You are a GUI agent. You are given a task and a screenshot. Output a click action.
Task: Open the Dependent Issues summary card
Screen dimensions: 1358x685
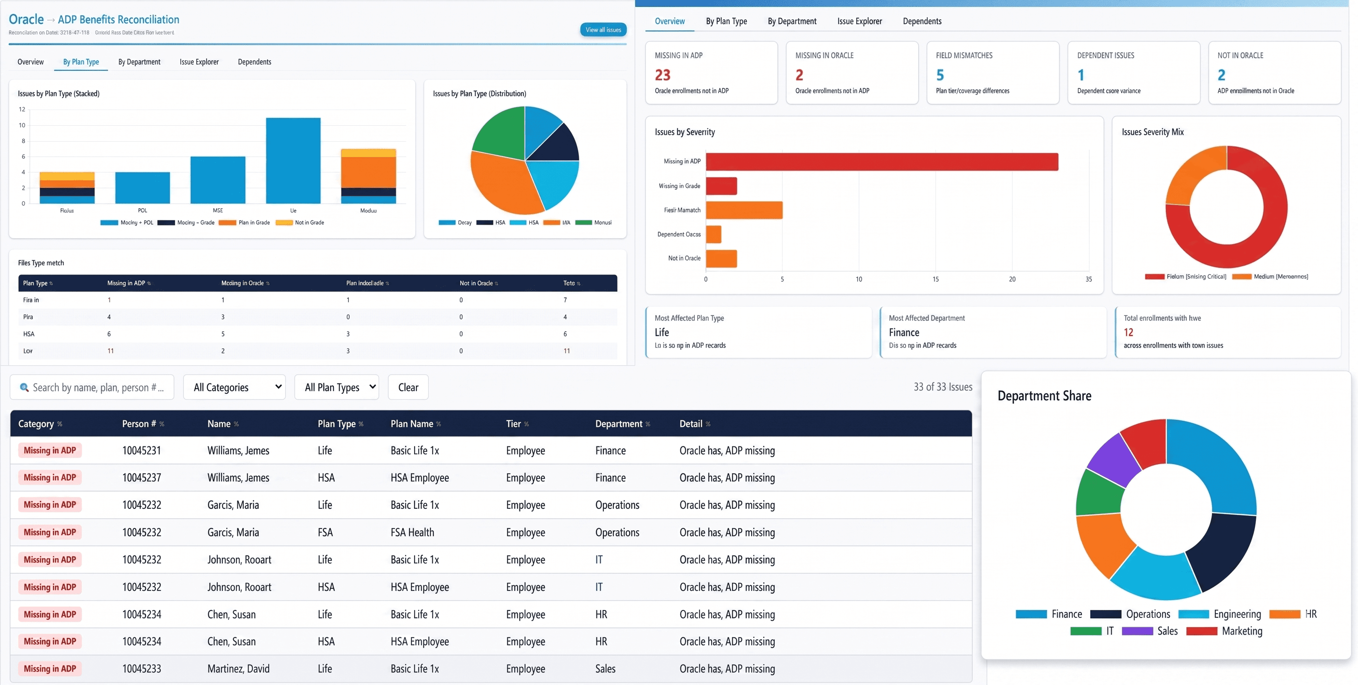click(1133, 73)
